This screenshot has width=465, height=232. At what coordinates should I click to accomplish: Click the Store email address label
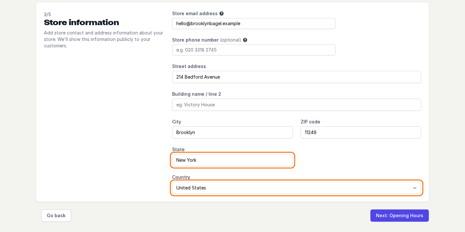pyautogui.click(x=195, y=14)
